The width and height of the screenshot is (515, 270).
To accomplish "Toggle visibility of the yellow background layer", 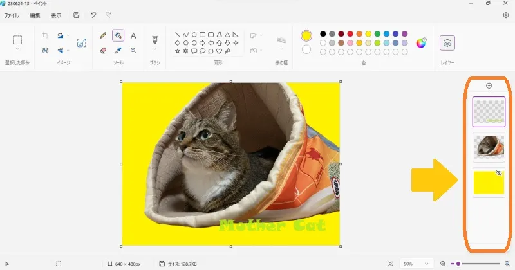I will coord(498,173).
